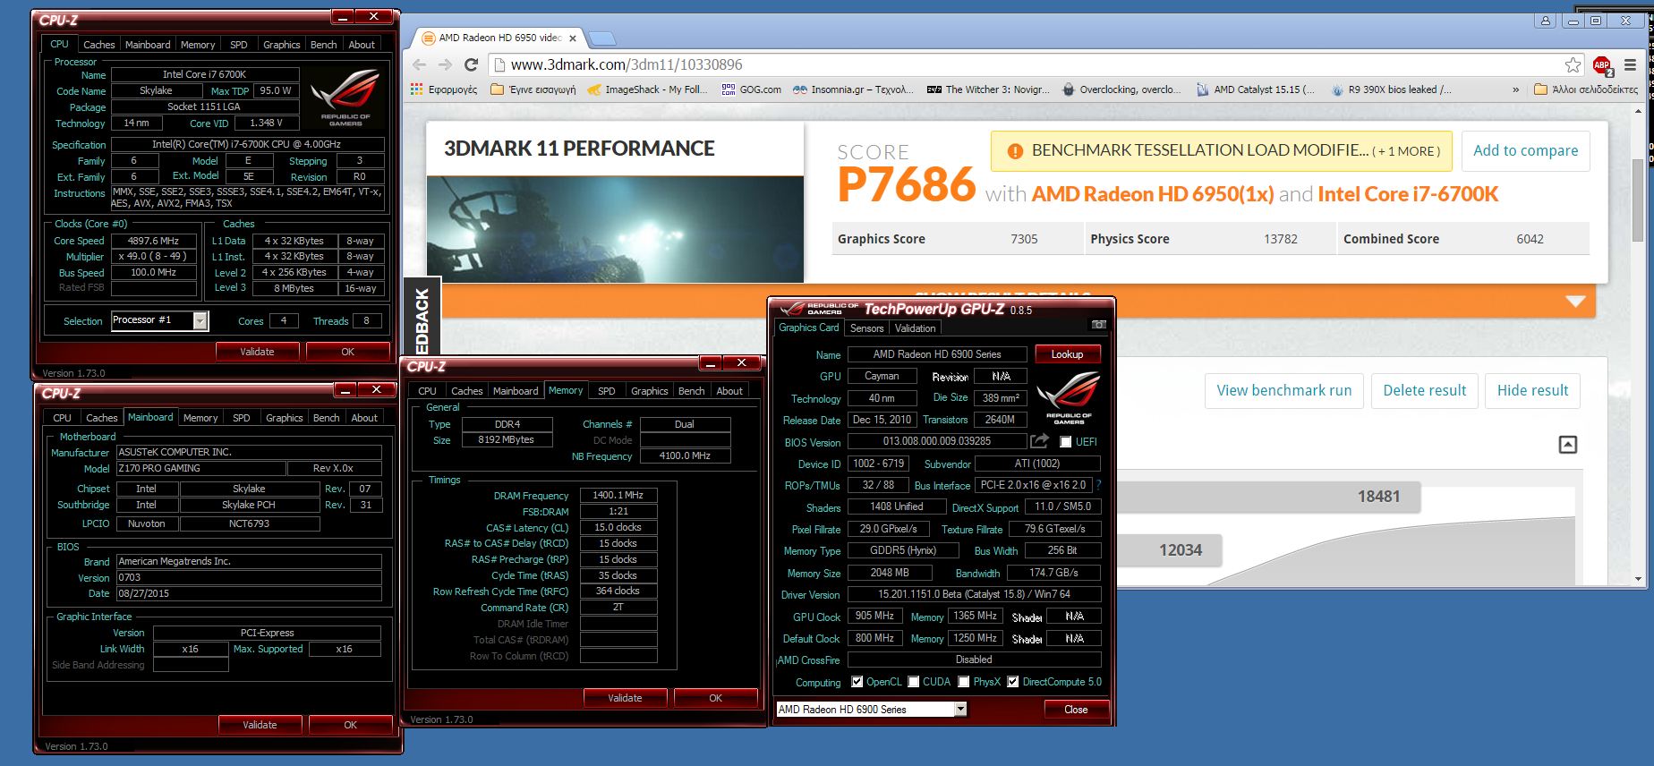
Task: Collapse the result chart with the up-arrow box
Action: [1568, 445]
